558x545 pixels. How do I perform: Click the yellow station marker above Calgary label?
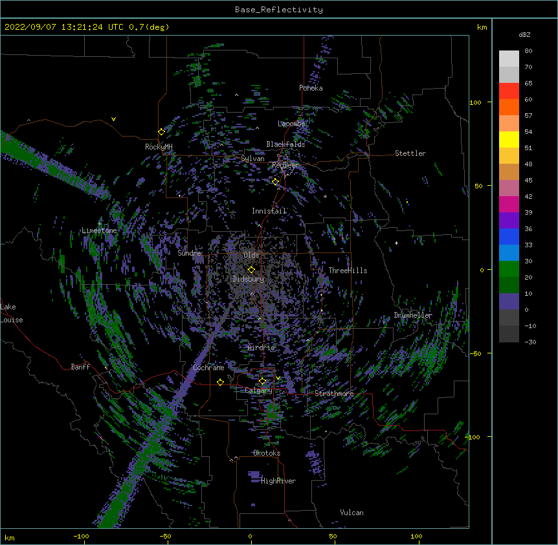tap(262, 381)
